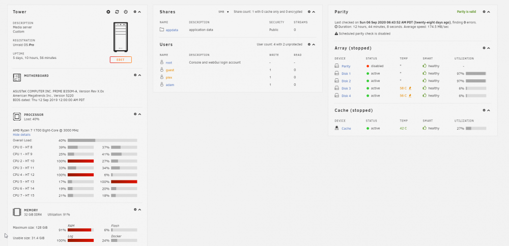This screenshot has height=246, width=509.
Task: Open the appdata share link
Action: click(172, 30)
